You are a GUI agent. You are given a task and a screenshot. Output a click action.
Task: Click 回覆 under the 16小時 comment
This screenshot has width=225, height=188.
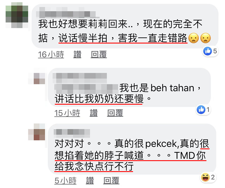99,54
